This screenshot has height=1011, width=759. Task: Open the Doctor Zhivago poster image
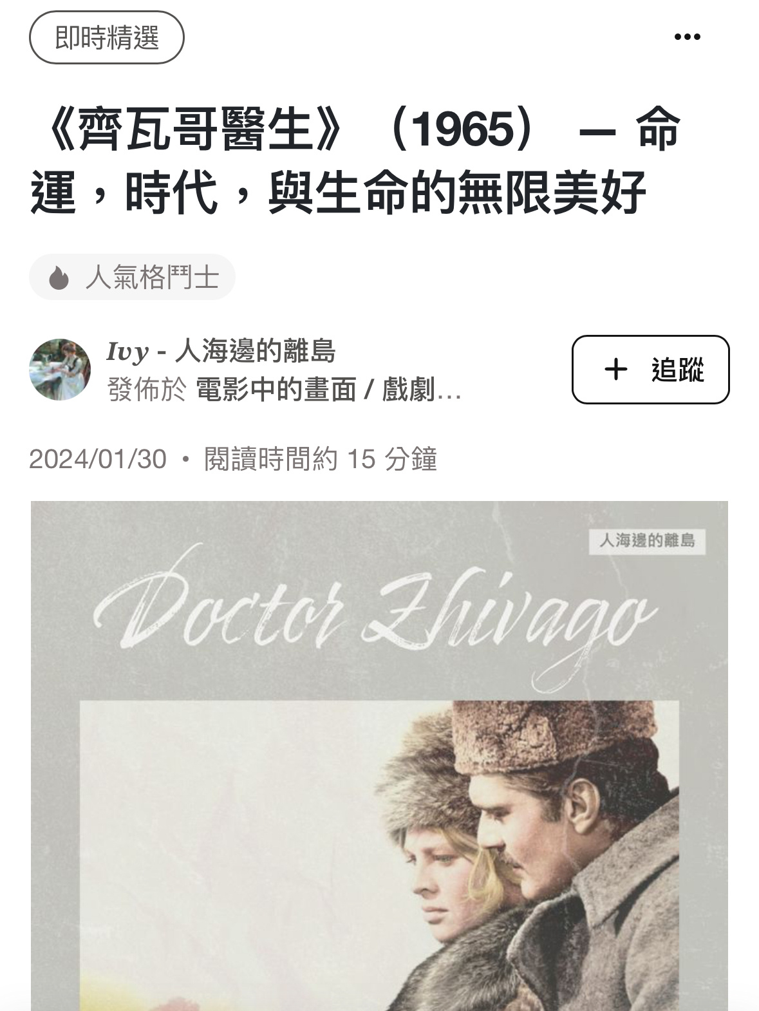click(379, 756)
